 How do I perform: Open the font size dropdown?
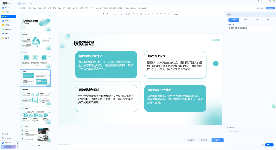click(x=122, y=14)
